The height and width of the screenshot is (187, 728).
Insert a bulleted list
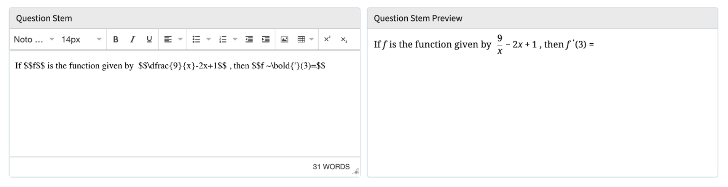pyautogui.click(x=196, y=39)
